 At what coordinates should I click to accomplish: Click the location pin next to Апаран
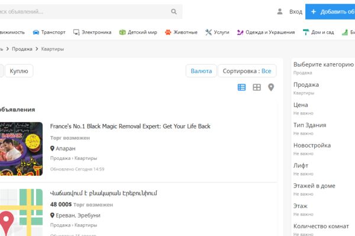[52, 148]
